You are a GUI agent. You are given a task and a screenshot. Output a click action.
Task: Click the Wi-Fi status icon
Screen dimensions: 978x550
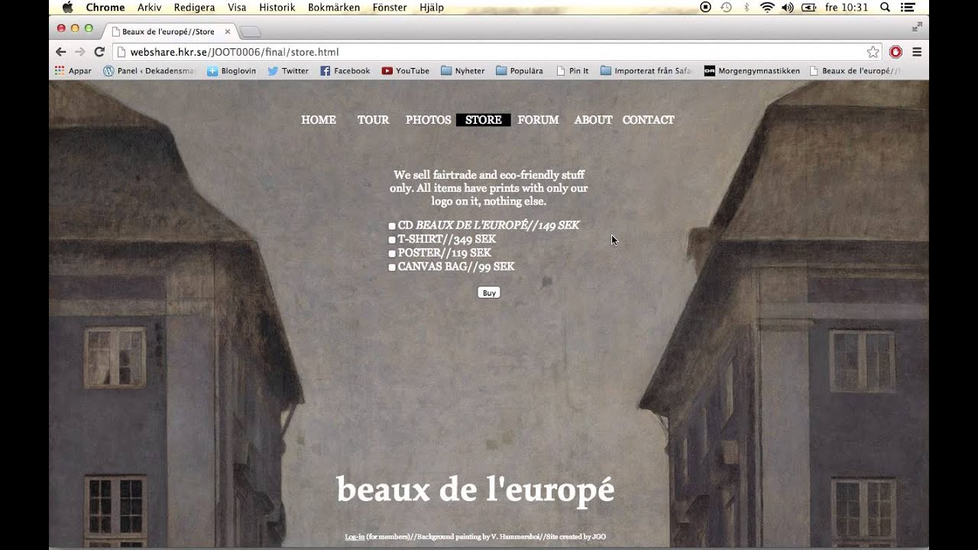[767, 8]
